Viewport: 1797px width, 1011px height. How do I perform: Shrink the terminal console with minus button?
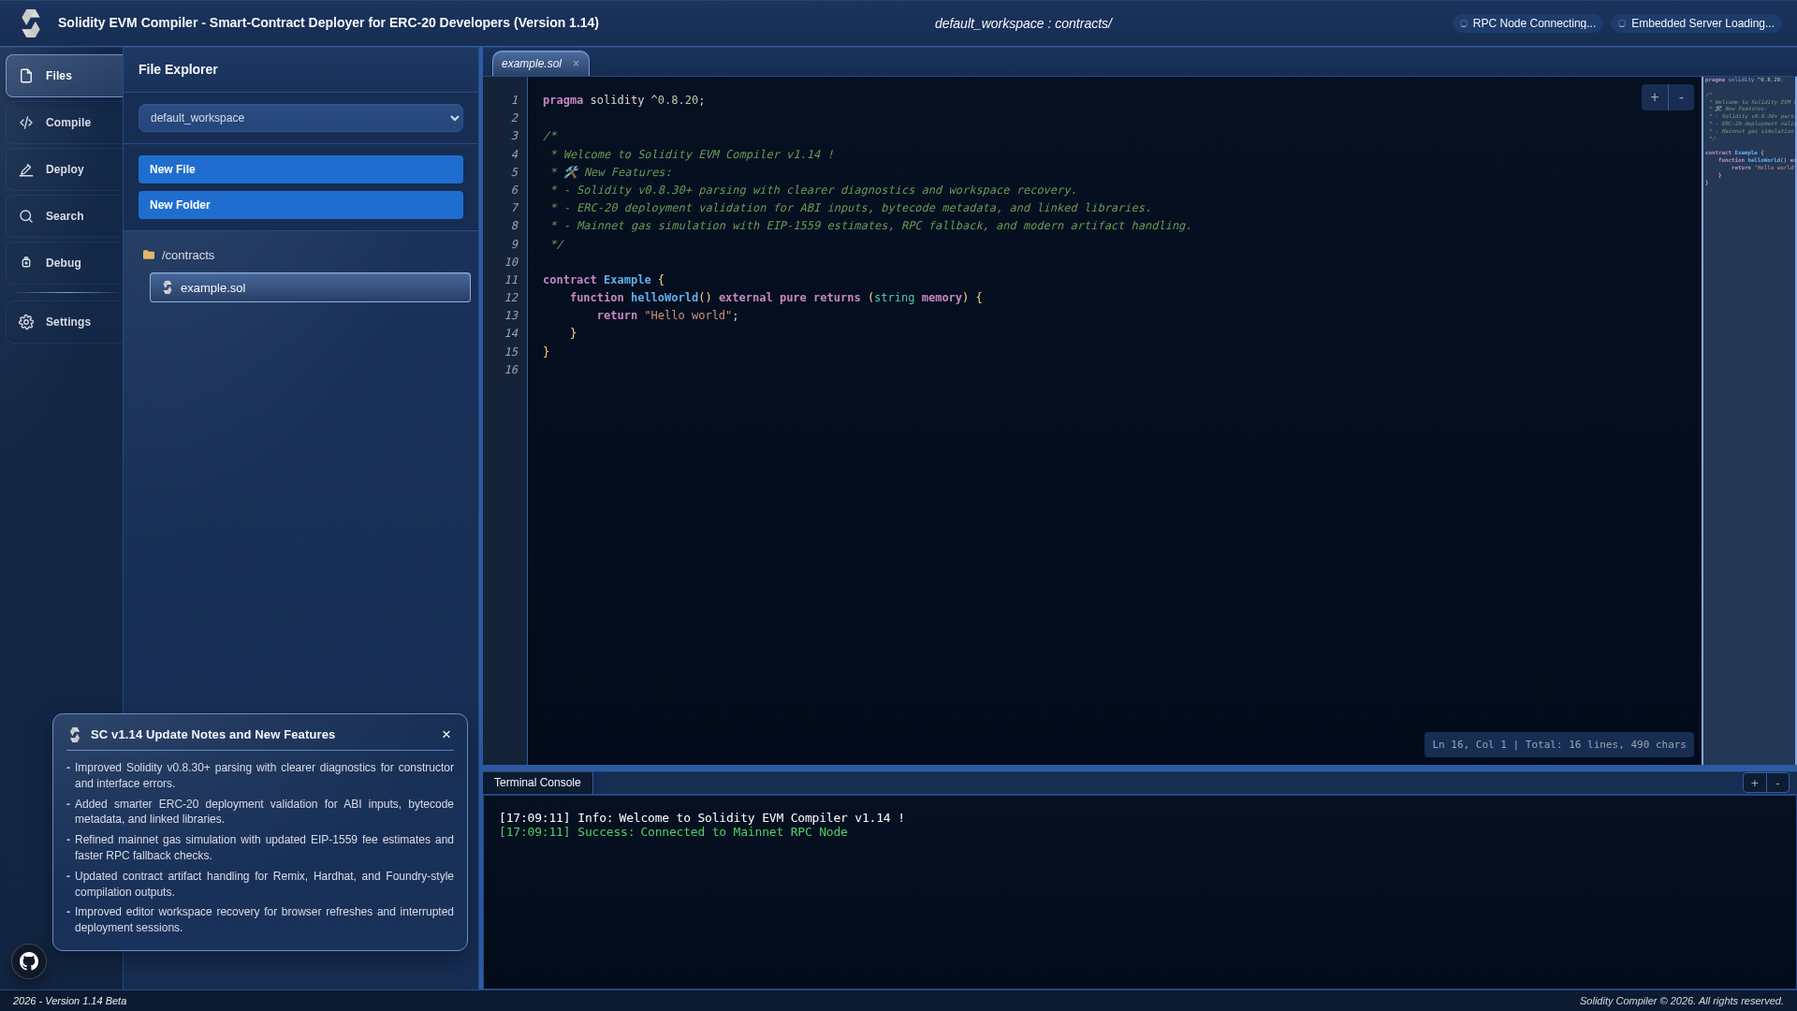1777,783
